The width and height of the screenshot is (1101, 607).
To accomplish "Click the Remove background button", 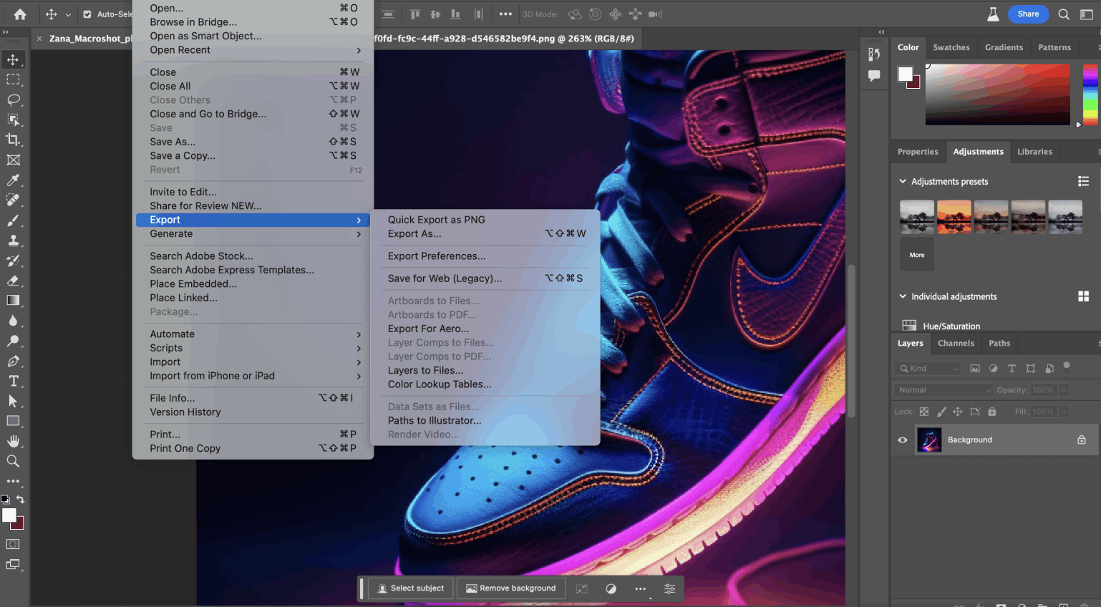I will pos(511,588).
